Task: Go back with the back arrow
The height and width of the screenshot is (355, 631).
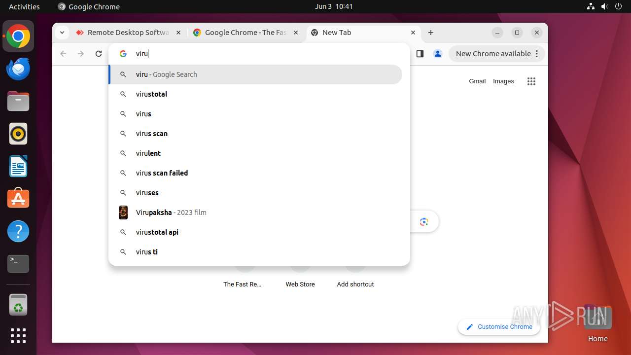Action: pyautogui.click(x=63, y=54)
